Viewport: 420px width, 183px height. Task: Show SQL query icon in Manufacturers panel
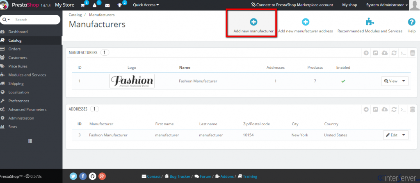(x=403, y=53)
